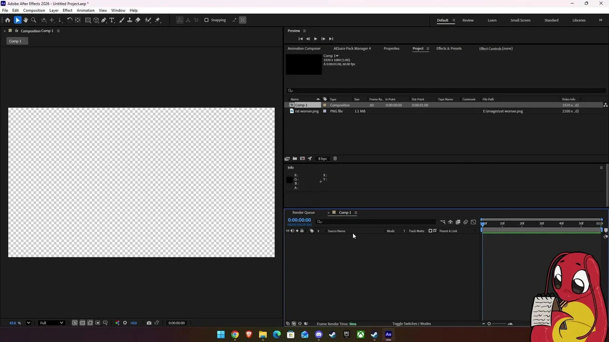Switch to Animation Composer tab

coord(304,48)
